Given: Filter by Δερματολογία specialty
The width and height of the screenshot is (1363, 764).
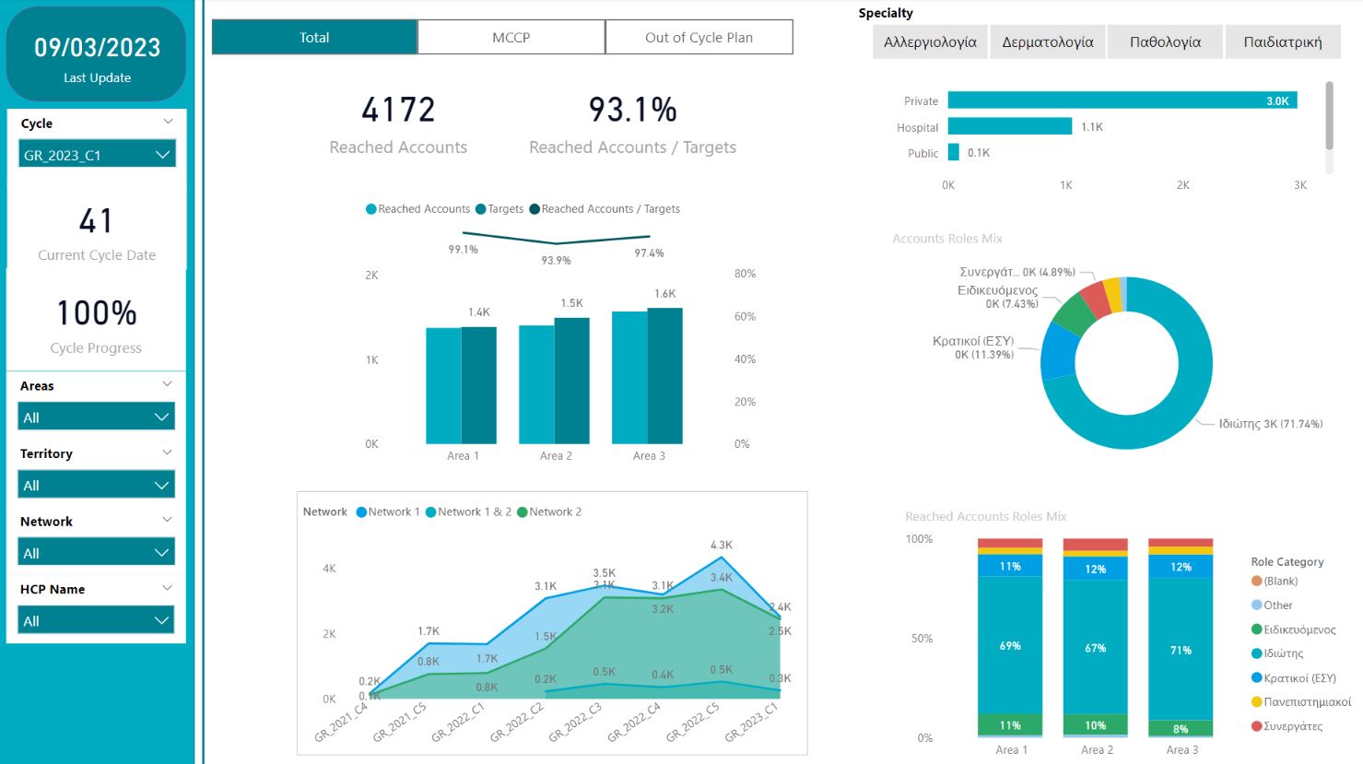Looking at the screenshot, I should (1048, 42).
